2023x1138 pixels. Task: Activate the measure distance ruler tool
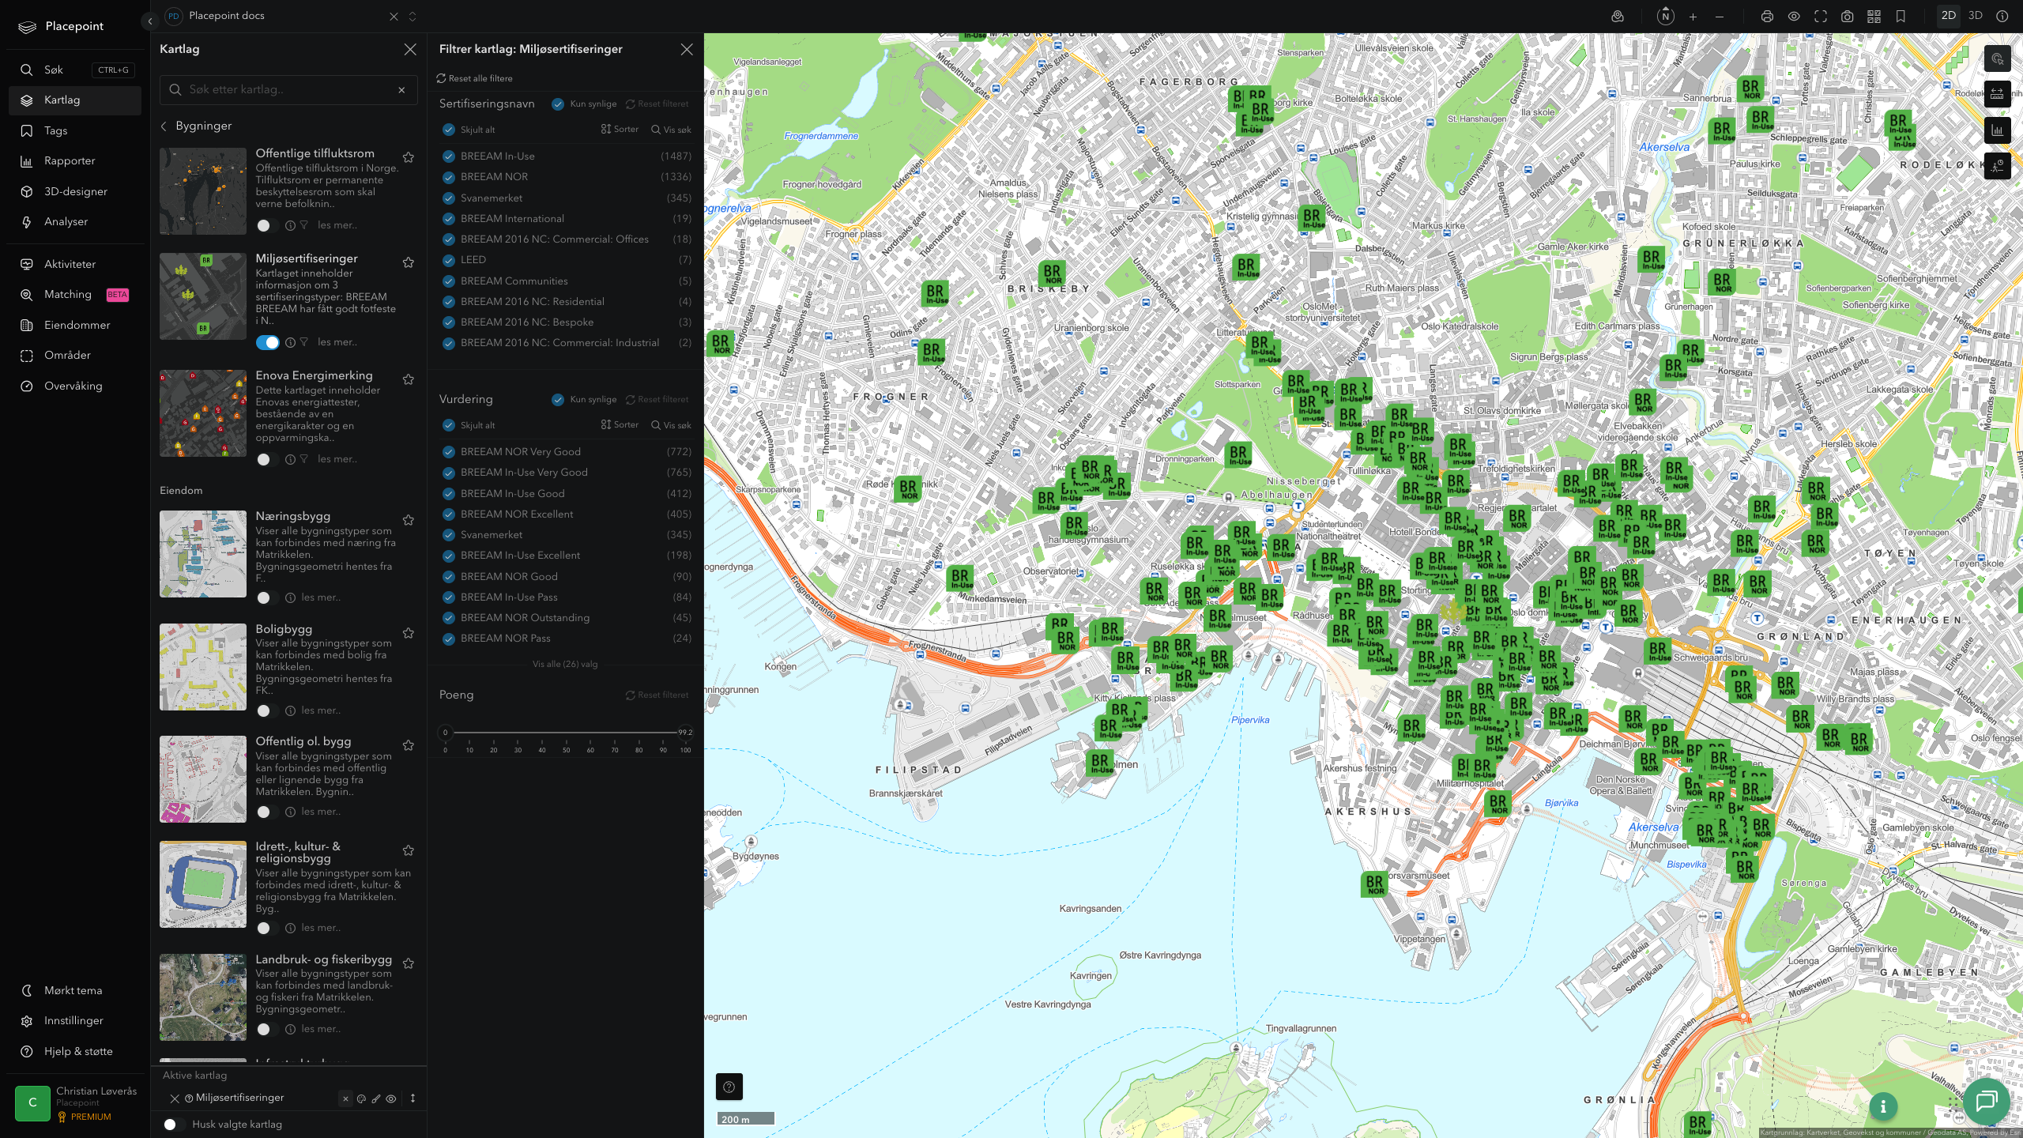coord(1997,94)
